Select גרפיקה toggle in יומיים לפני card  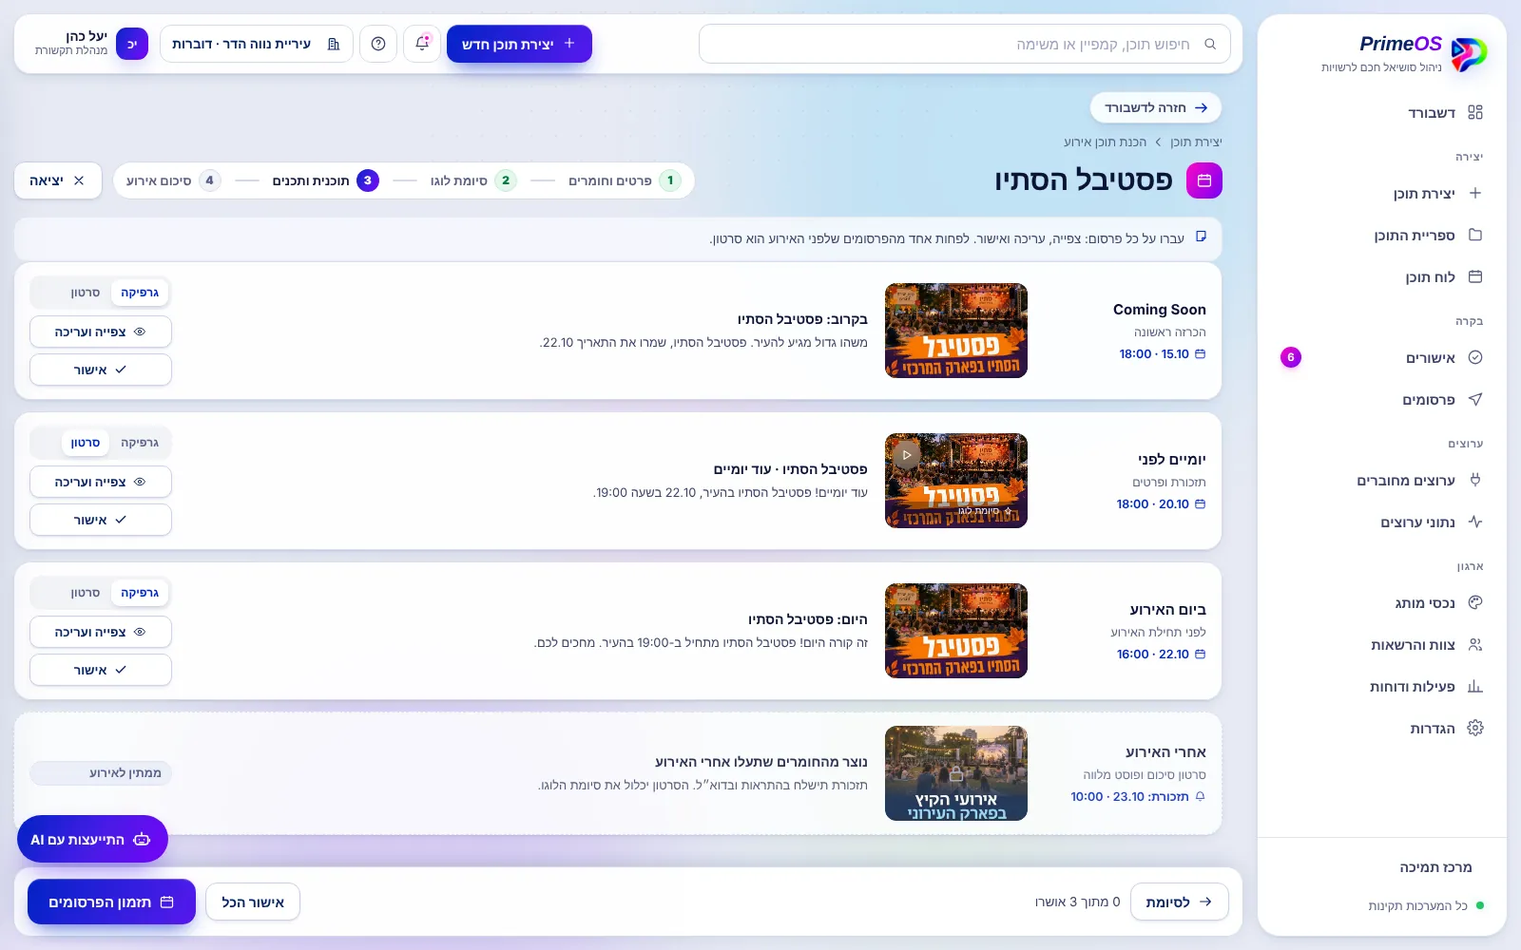tap(140, 443)
